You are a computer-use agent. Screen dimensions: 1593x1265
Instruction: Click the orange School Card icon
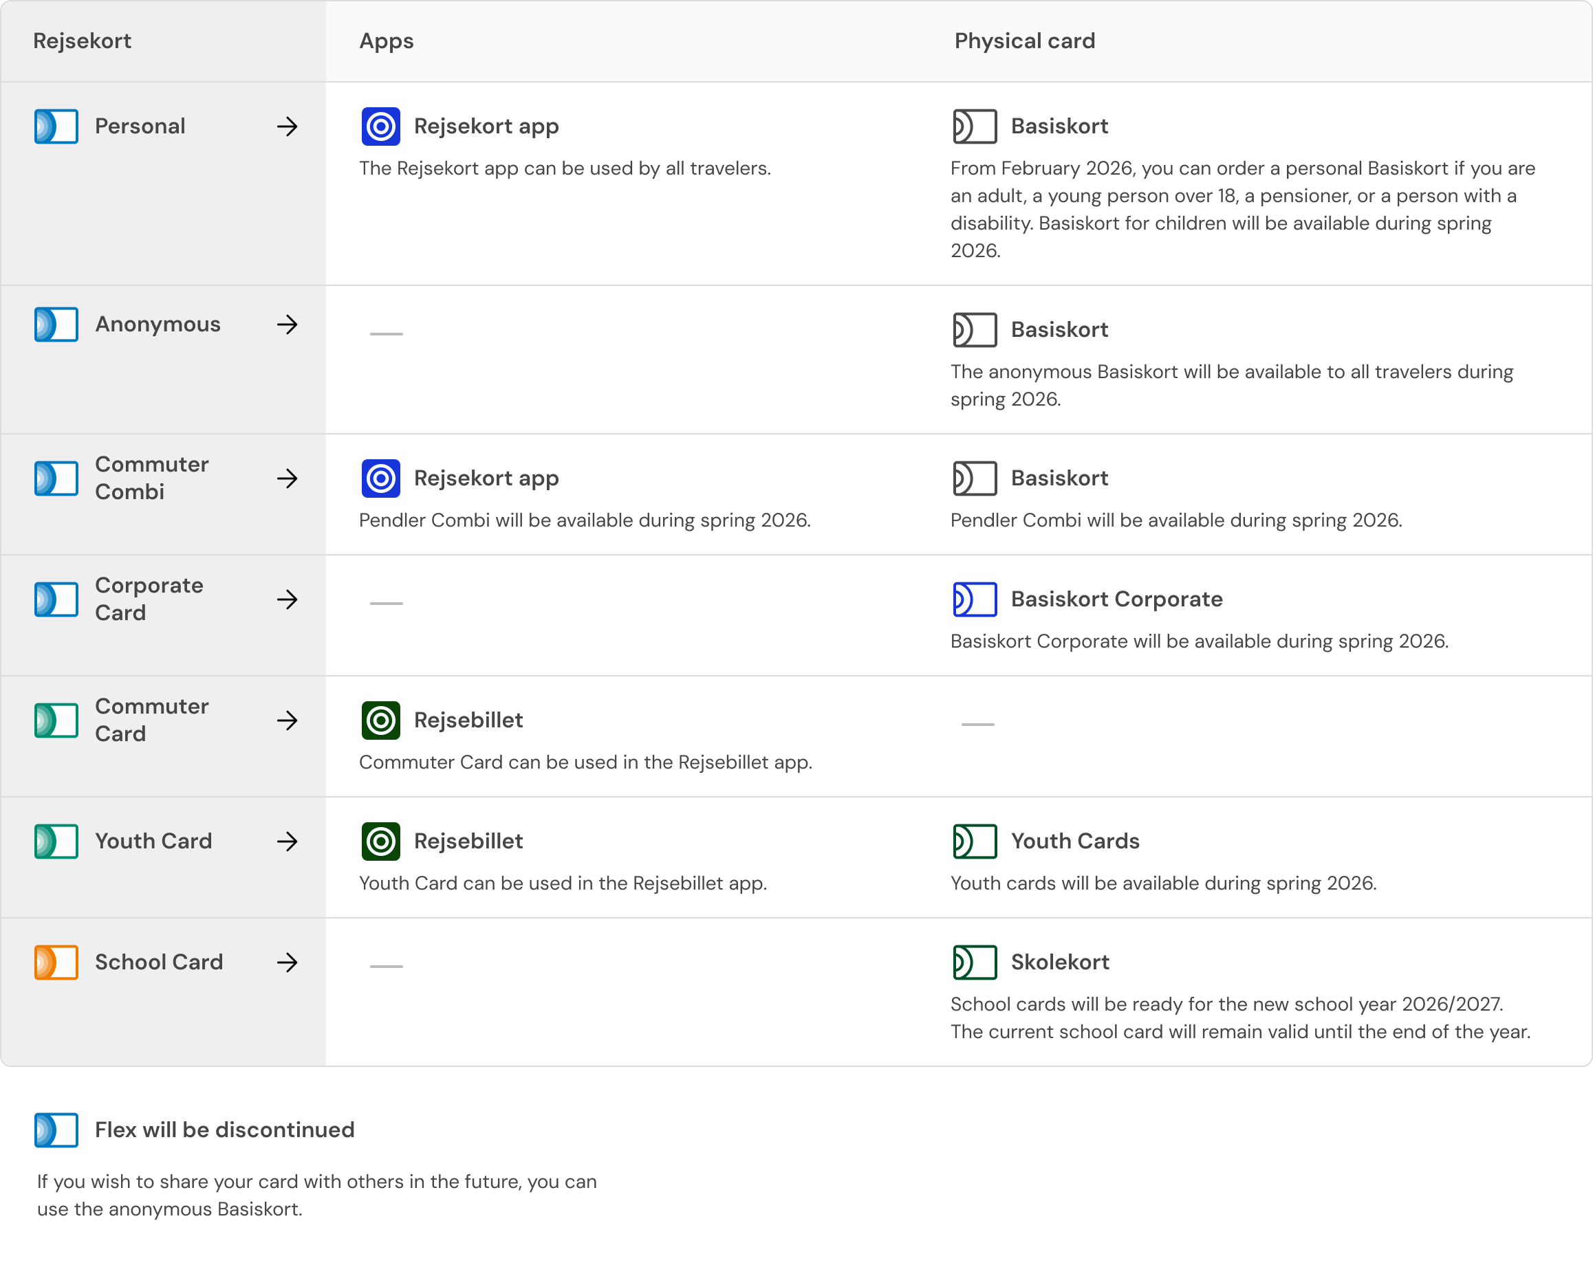coord(56,962)
